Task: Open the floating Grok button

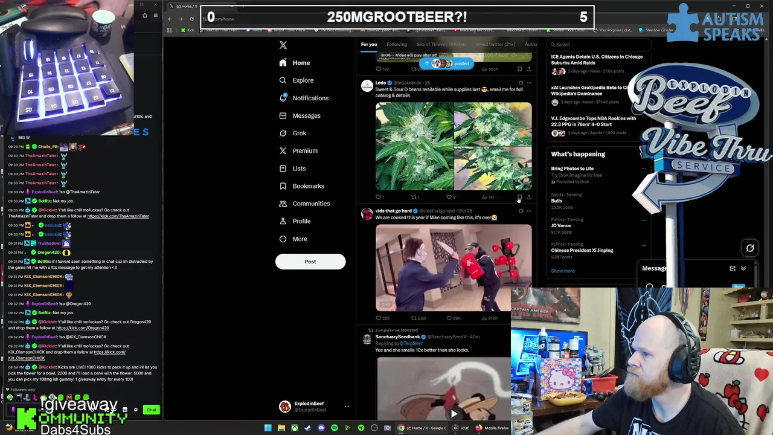Action: pyautogui.click(x=750, y=248)
